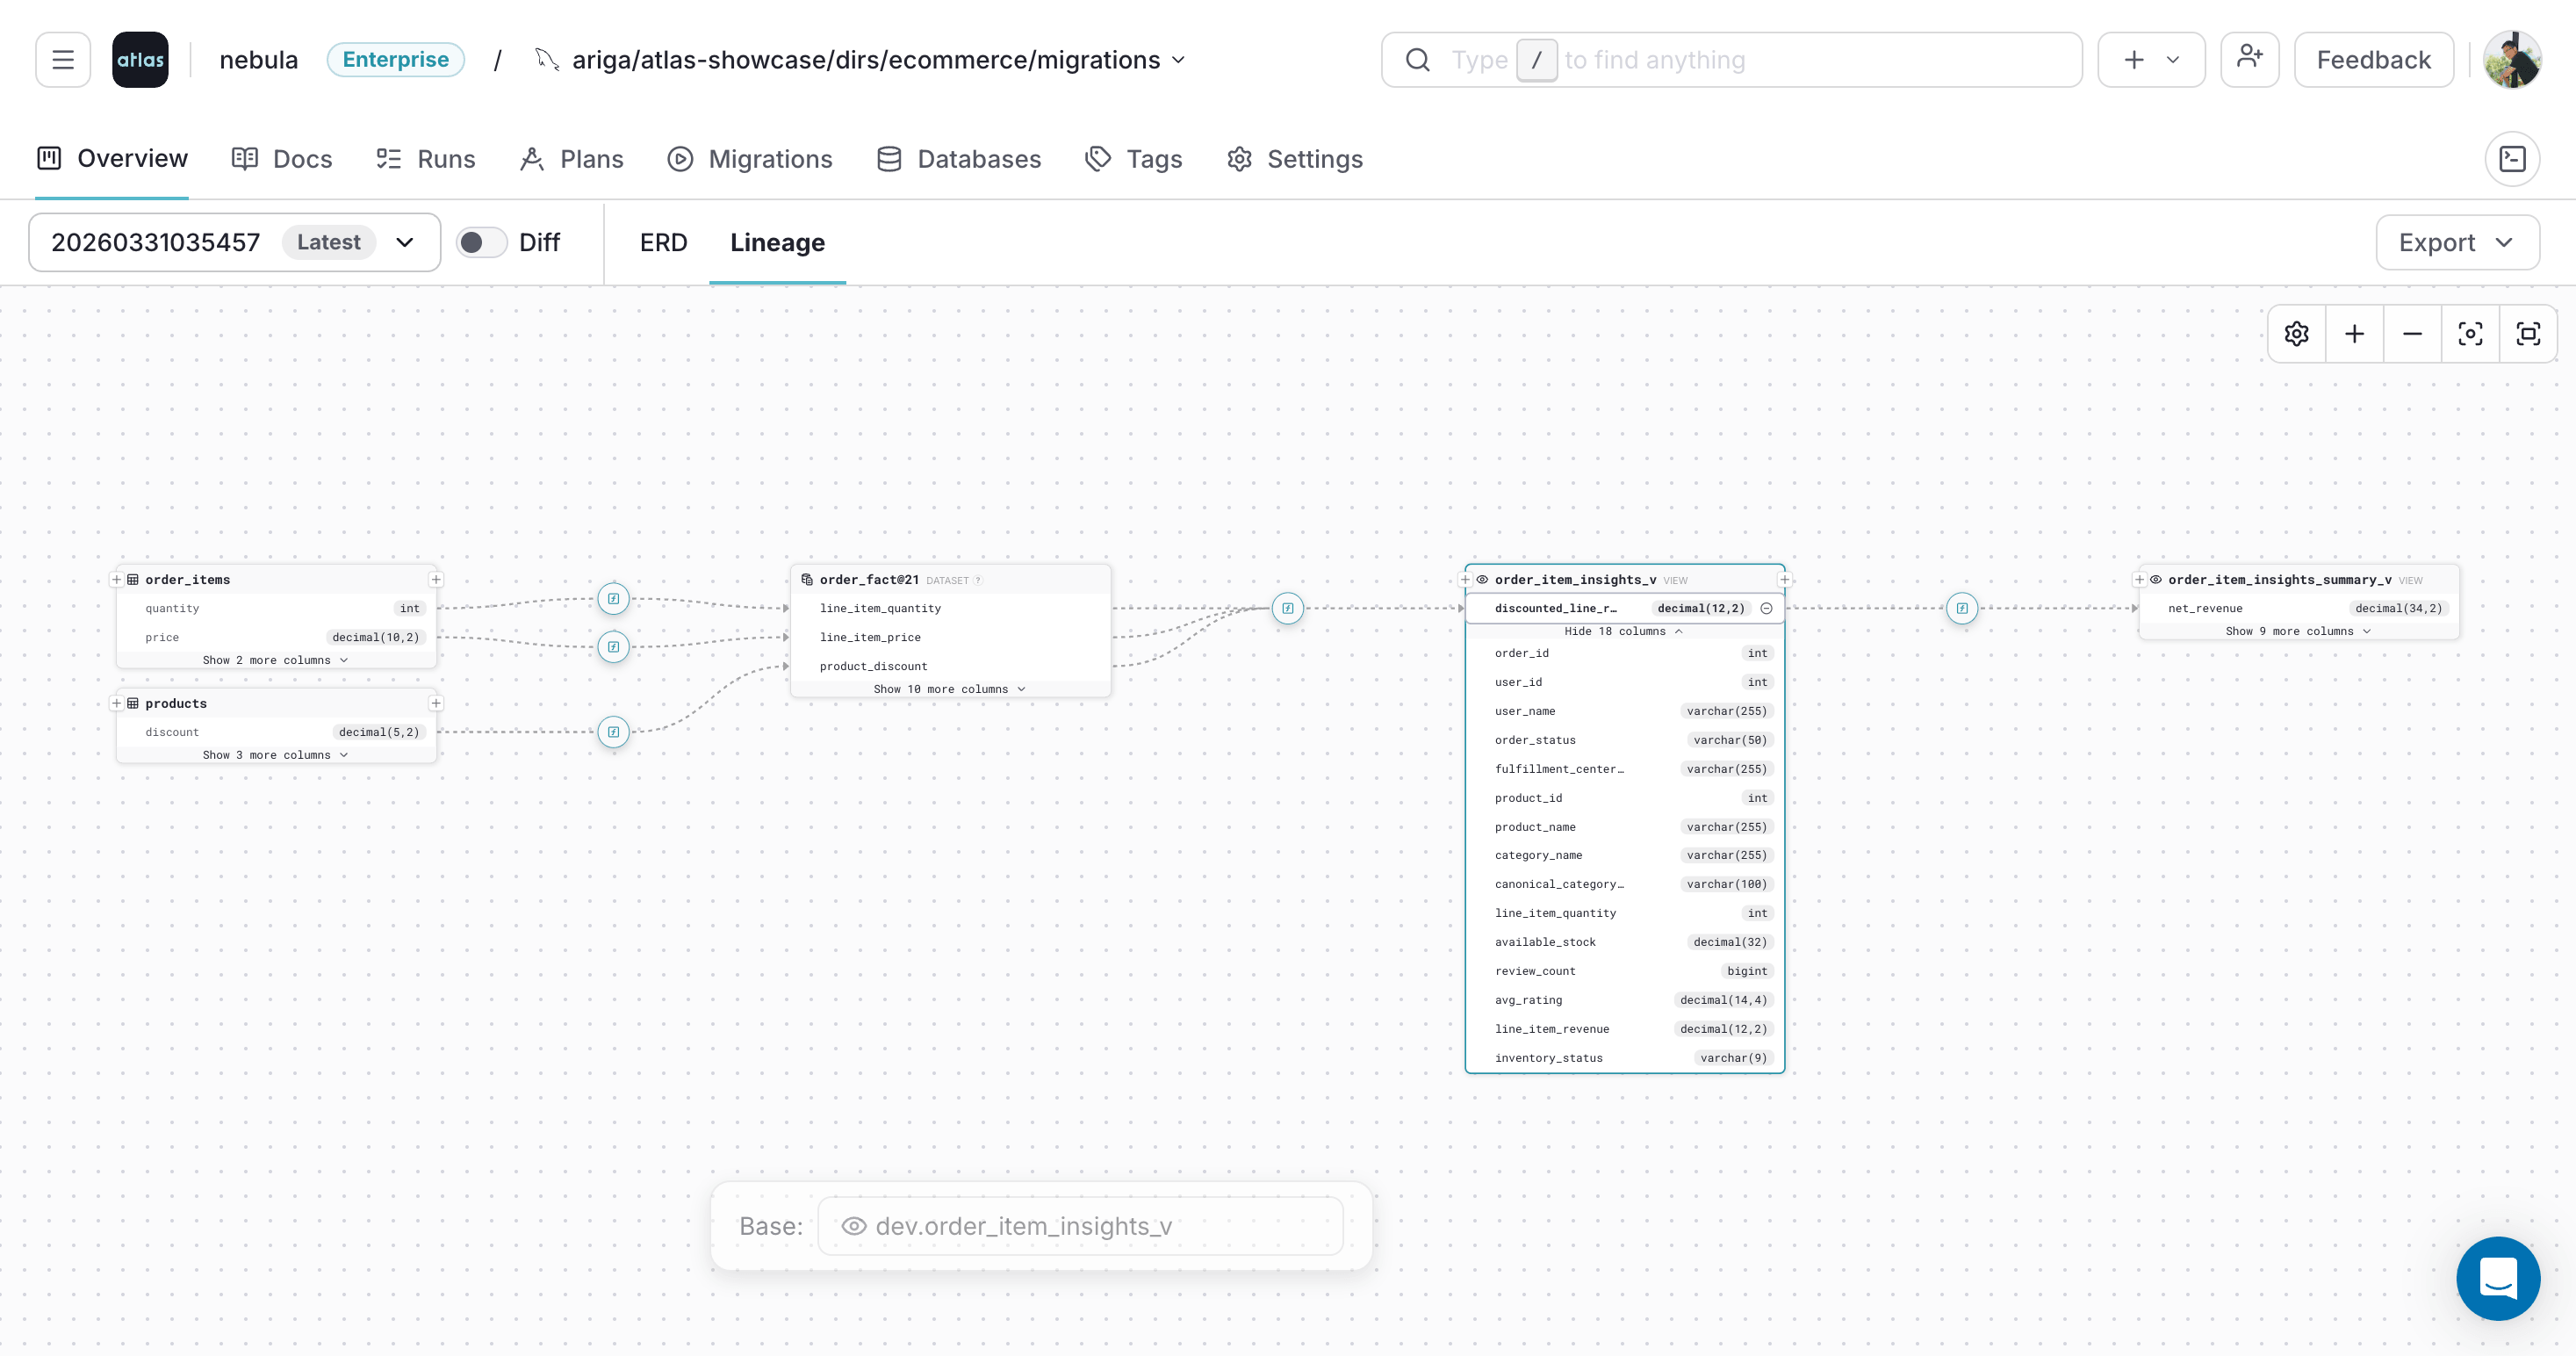The width and height of the screenshot is (2576, 1356).
Task: Open the terminal icon below the profile avatar
Action: [2513, 158]
